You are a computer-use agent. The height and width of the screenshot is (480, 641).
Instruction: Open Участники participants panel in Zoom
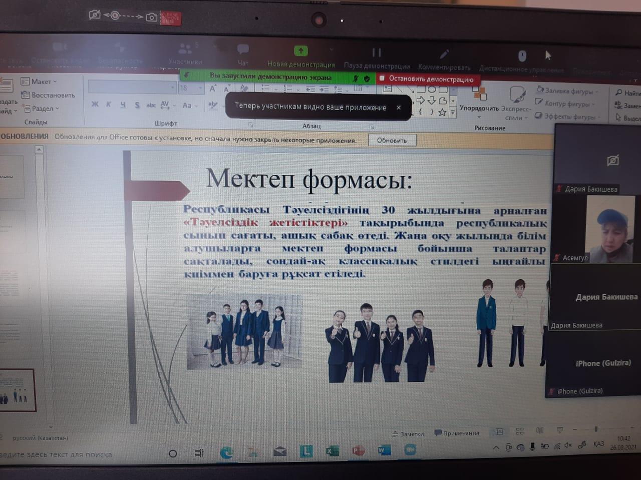[185, 49]
